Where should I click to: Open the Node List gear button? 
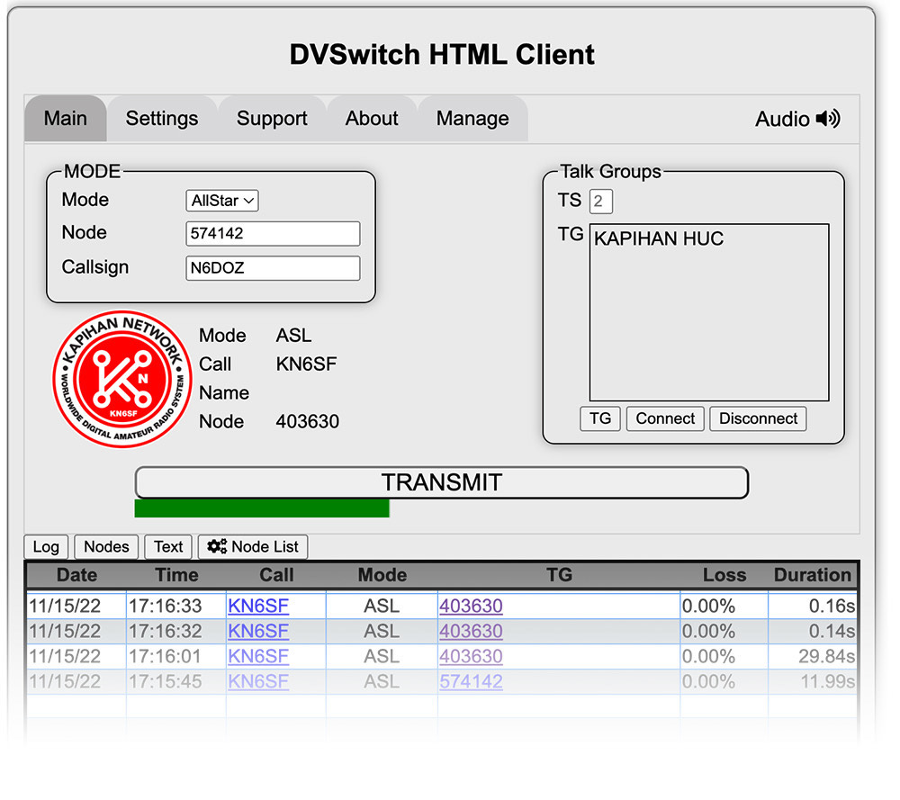tap(253, 547)
